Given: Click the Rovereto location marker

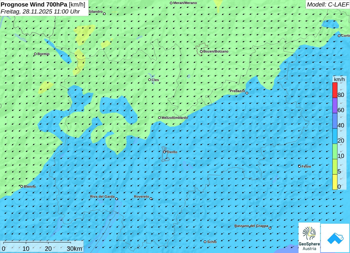Looking at the screenshot, I should tap(151, 199).
